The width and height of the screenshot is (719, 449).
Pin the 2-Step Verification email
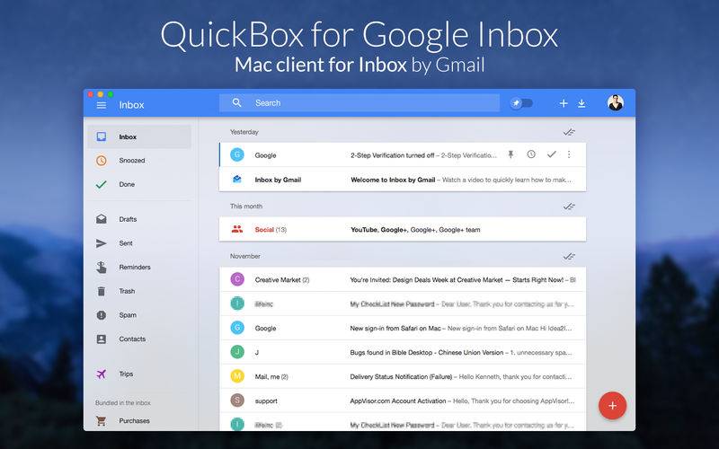coord(510,154)
